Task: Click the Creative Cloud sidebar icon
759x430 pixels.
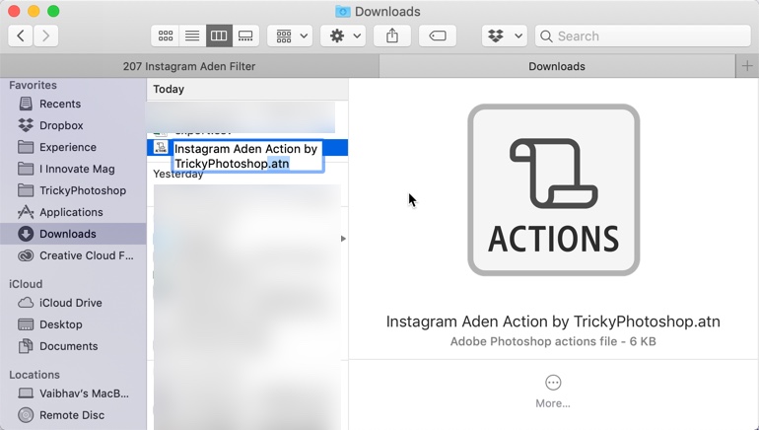Action: click(x=26, y=255)
